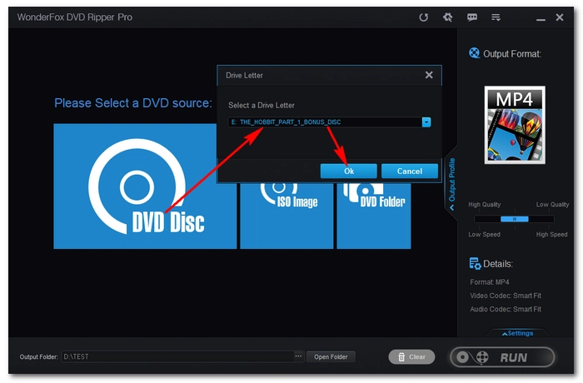Click the refresh icon in title bar
The image size is (583, 383).
click(x=423, y=17)
